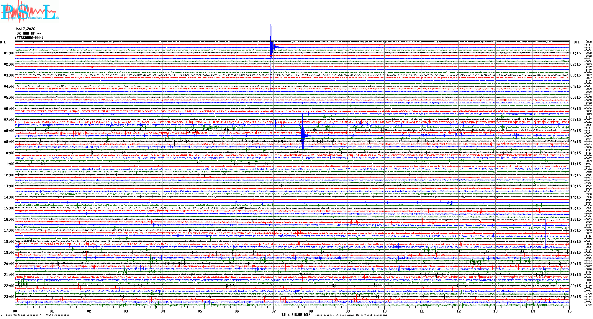Click minute 05 on the bottom axis
Viewport: 593px width, 319px height.
200,311
